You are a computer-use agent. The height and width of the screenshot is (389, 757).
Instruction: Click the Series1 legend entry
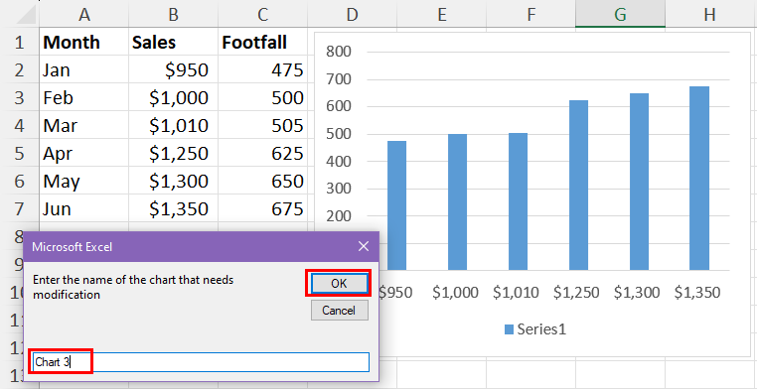(x=534, y=329)
